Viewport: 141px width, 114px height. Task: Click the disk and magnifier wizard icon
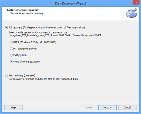[132, 13]
